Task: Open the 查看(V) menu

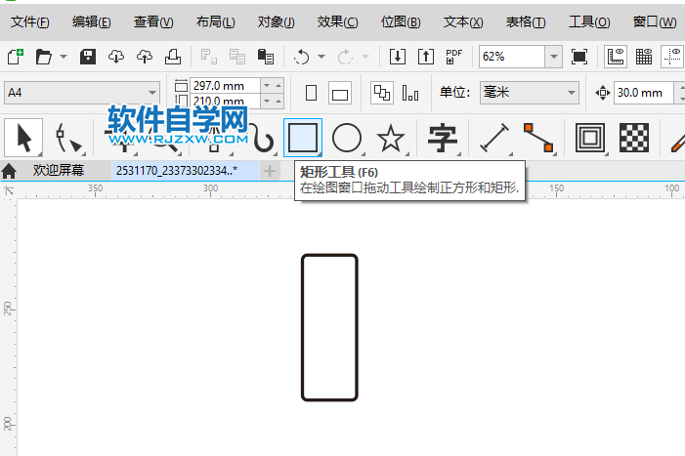Action: (153, 21)
